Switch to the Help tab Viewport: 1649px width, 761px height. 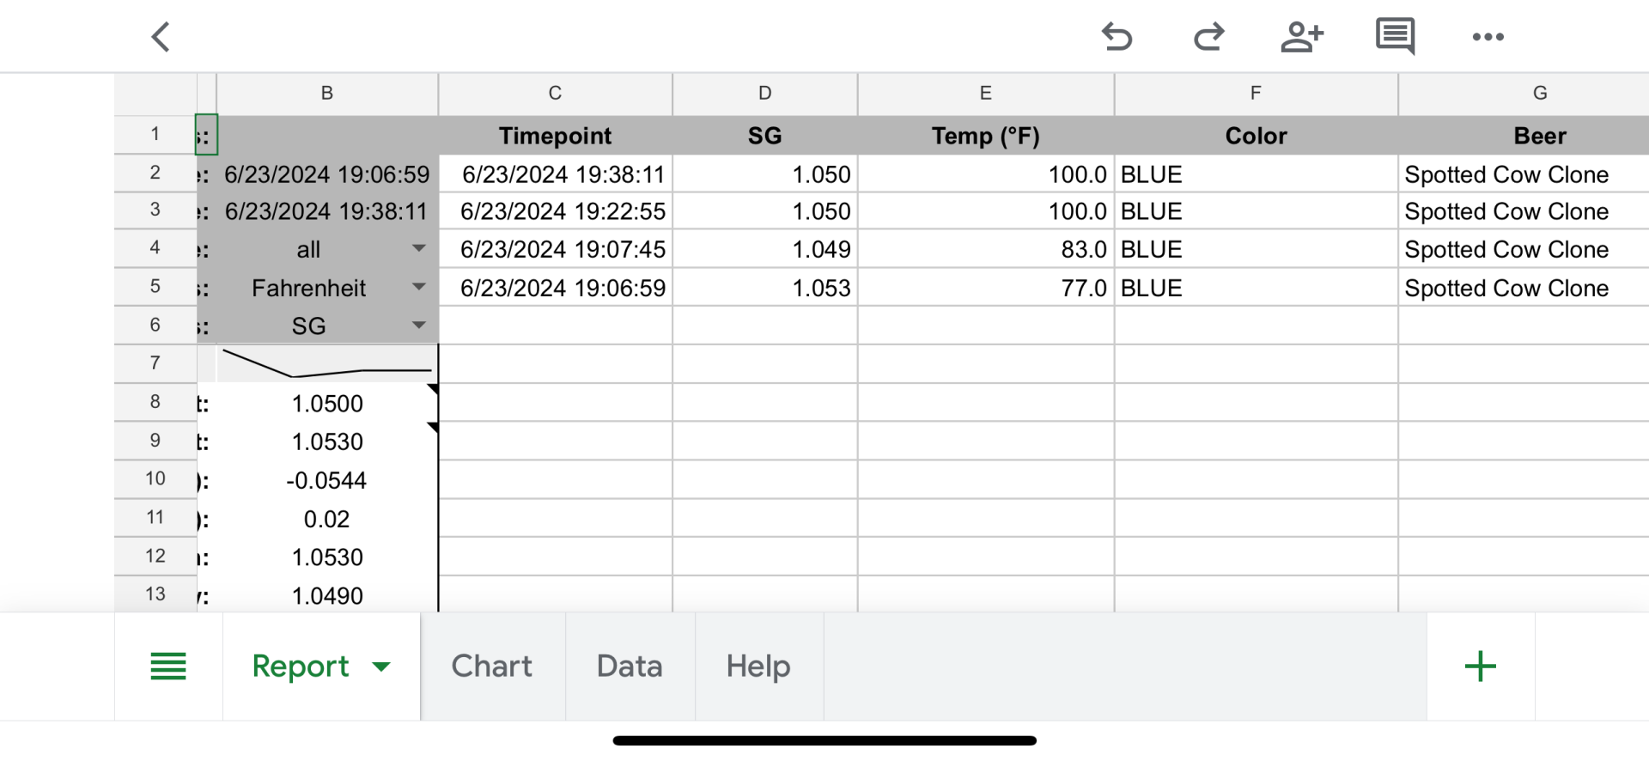[758, 667]
